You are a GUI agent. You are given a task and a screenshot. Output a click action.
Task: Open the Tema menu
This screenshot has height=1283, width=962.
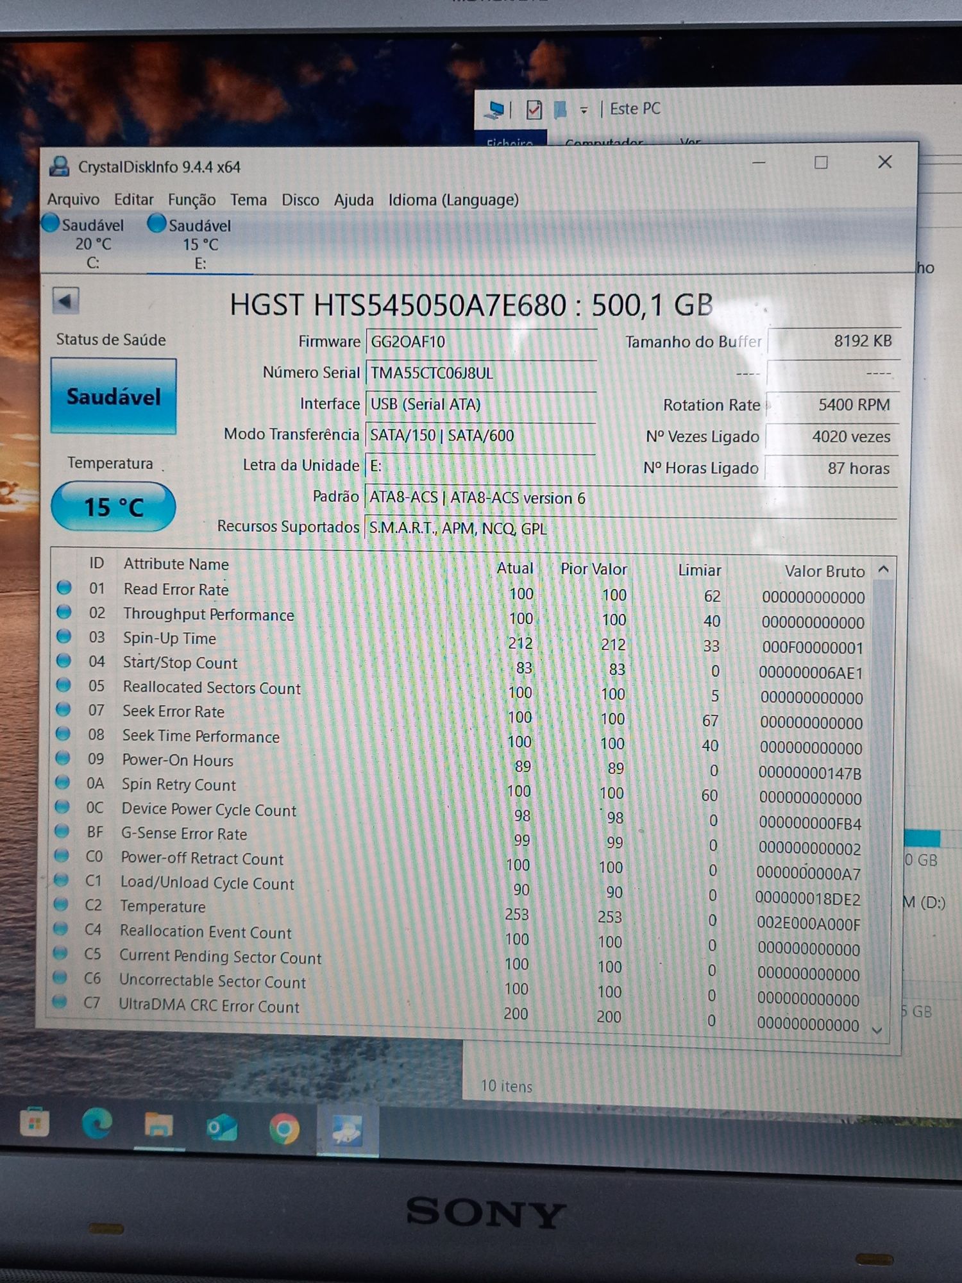pos(248,200)
